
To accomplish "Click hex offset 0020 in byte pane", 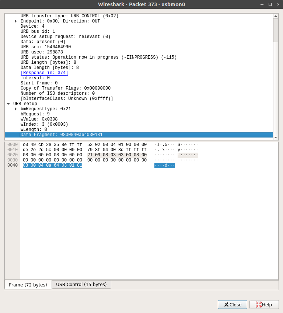I will (13, 155).
